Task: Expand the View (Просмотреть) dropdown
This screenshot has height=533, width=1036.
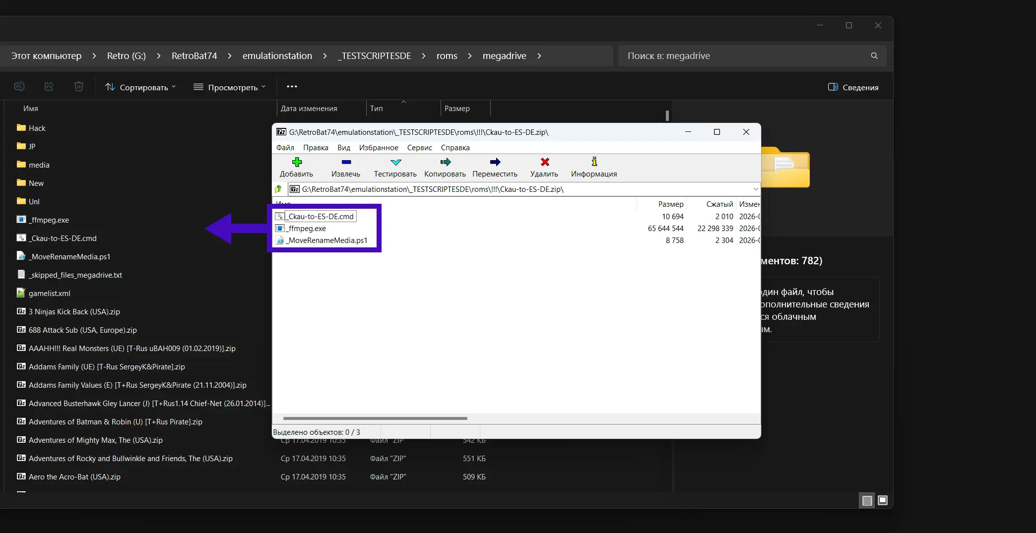Action: [230, 87]
